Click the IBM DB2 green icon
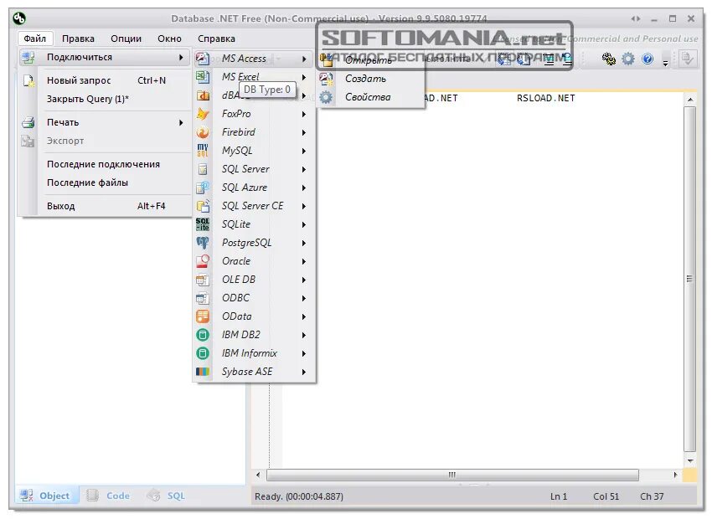 tap(203, 335)
